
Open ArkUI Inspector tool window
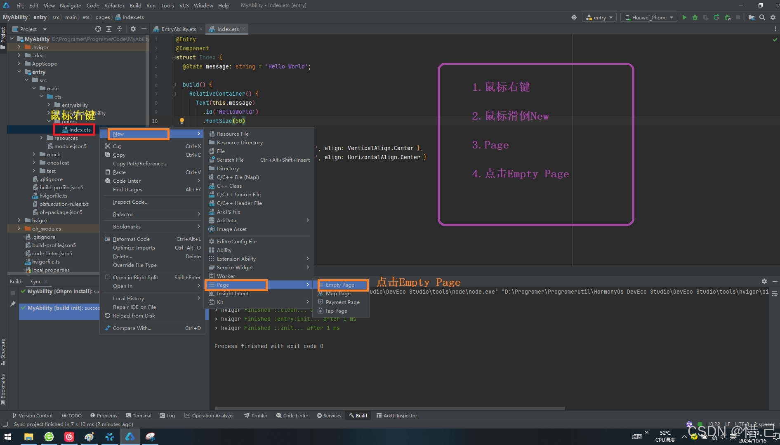click(x=397, y=415)
